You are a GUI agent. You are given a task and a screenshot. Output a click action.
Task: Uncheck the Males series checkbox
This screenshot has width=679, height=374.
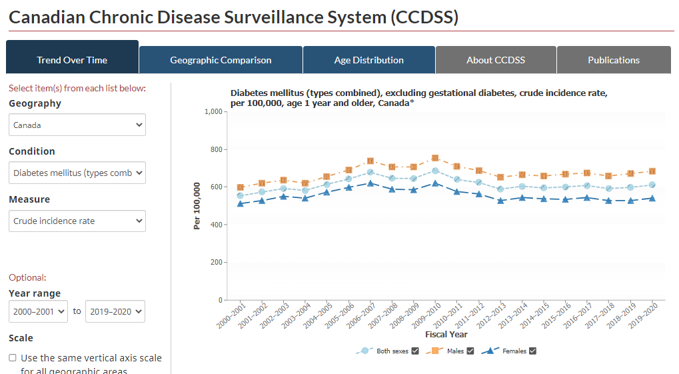pos(470,351)
